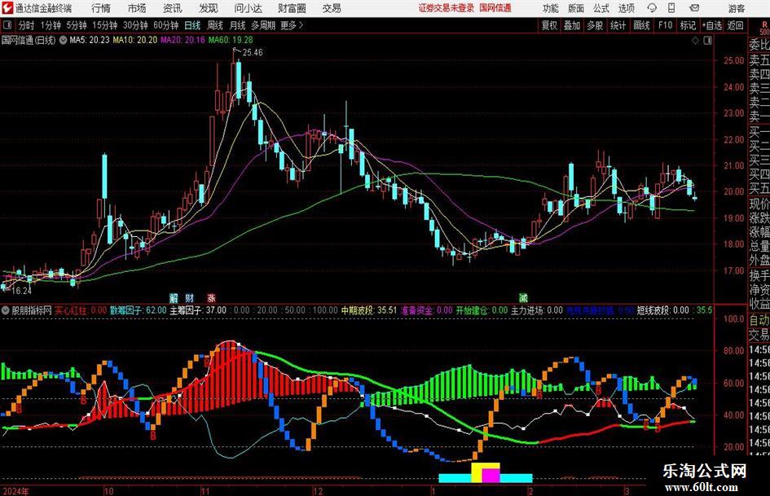Click the 解 marker below the chart

click(174, 297)
